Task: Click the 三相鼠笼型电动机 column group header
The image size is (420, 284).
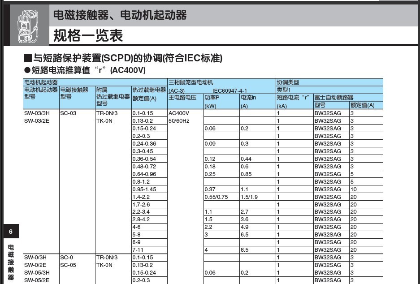Action: 191,82
